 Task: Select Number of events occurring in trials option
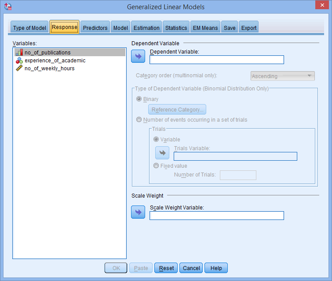point(139,120)
